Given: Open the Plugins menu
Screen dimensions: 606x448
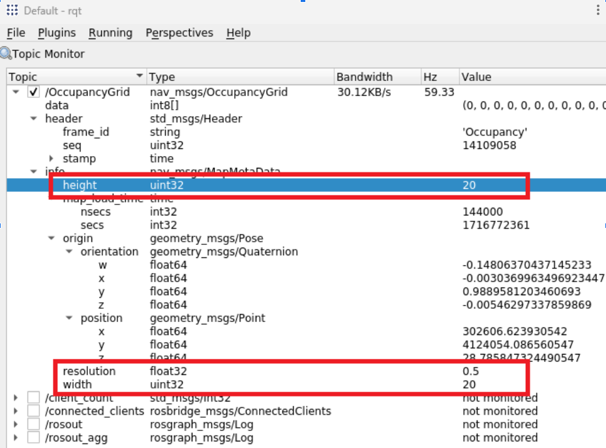Looking at the screenshot, I should [x=57, y=33].
